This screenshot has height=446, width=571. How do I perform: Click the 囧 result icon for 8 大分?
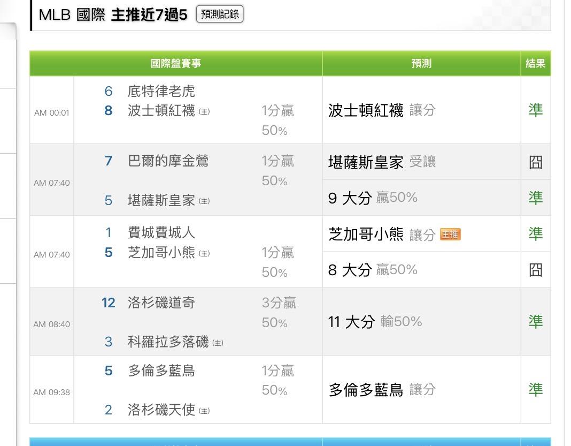click(535, 270)
